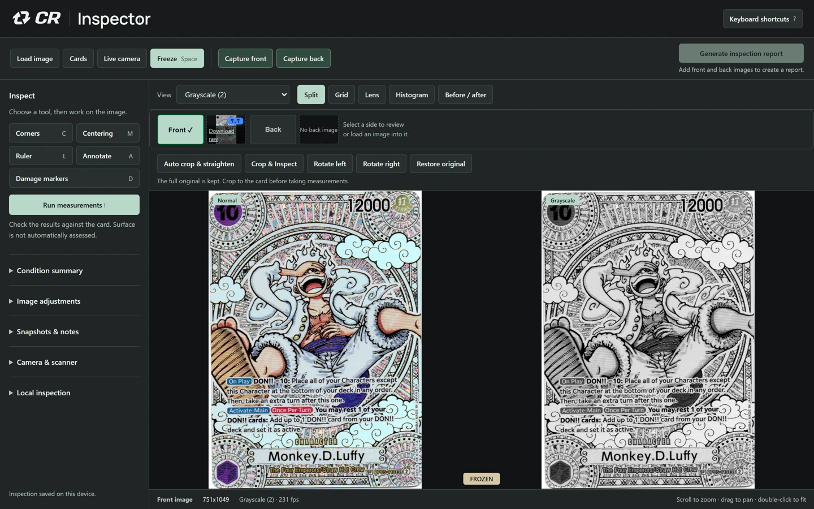The height and width of the screenshot is (509, 814).
Task: Select the Corners tool
Action: pyautogui.click(x=41, y=133)
